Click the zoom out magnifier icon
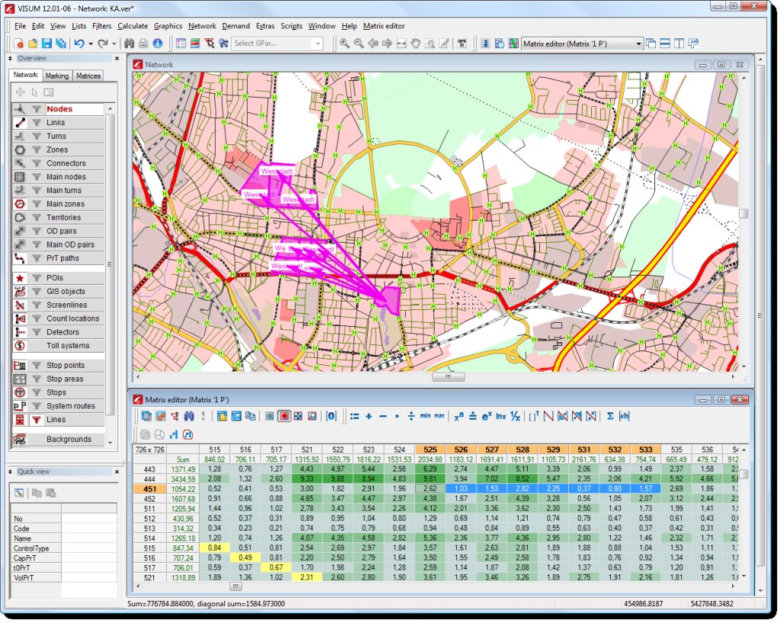Image resolution: width=781 pixels, height=623 pixels. coord(358,44)
